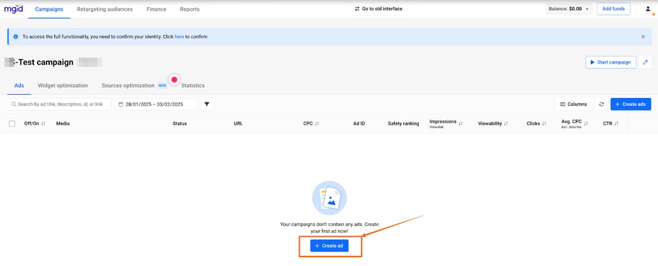
Task: Click the 'here' confirmation link
Action: pos(179,37)
